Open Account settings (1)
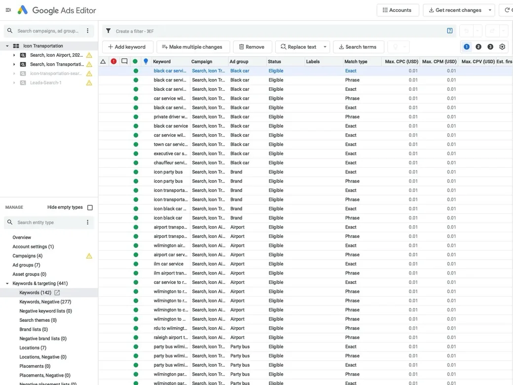 coord(33,246)
